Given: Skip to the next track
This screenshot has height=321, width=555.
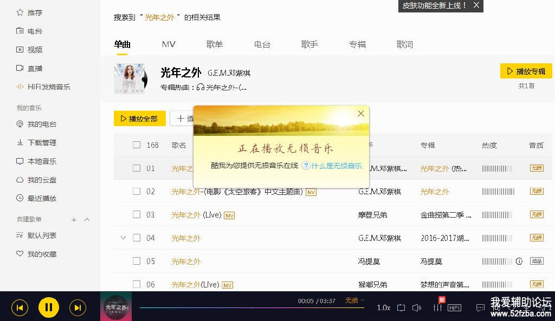Looking at the screenshot, I should [78, 307].
